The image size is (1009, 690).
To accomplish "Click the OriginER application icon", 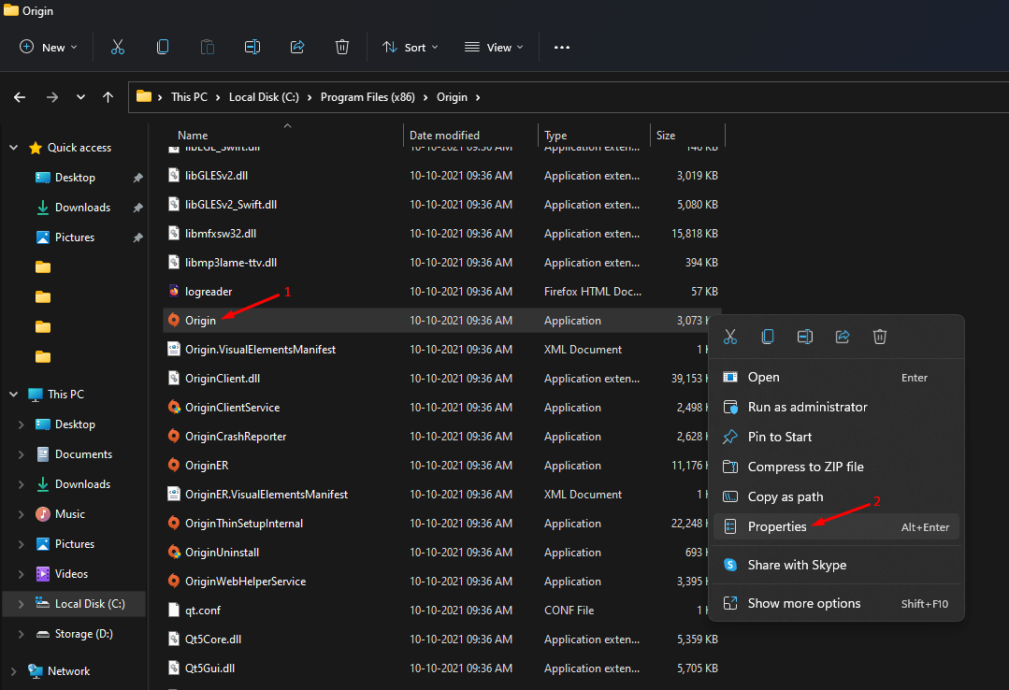I will [x=174, y=465].
